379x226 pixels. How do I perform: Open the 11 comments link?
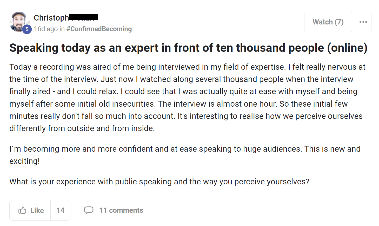click(121, 210)
